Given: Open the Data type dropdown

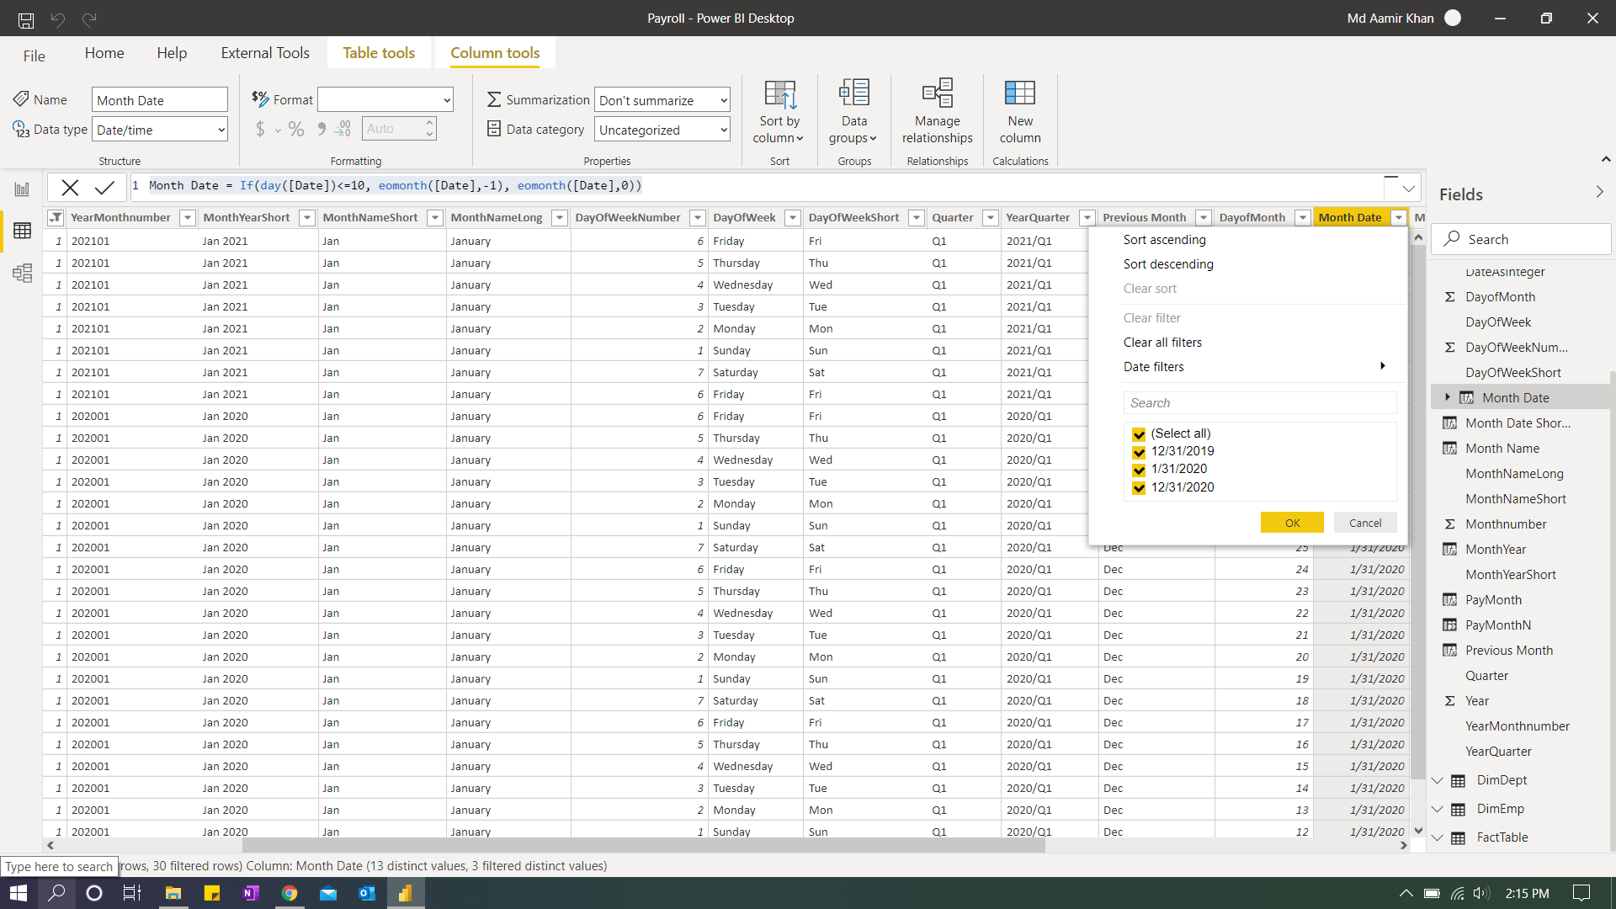Looking at the screenshot, I should 160,130.
